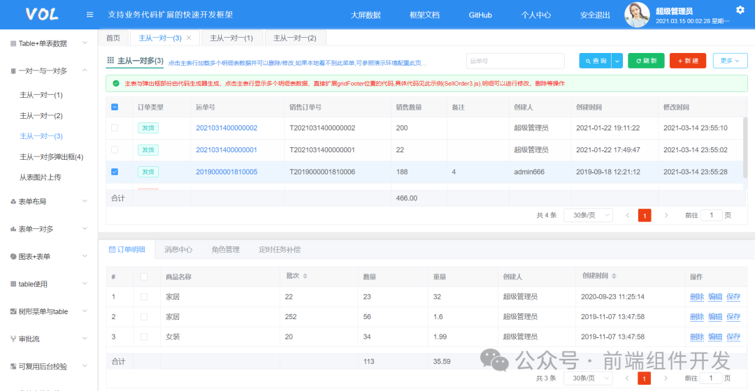Image resolution: width=755 pixels, height=391 pixels.
Task: Open 大屏数据 in top navigation
Action: pyautogui.click(x=366, y=15)
